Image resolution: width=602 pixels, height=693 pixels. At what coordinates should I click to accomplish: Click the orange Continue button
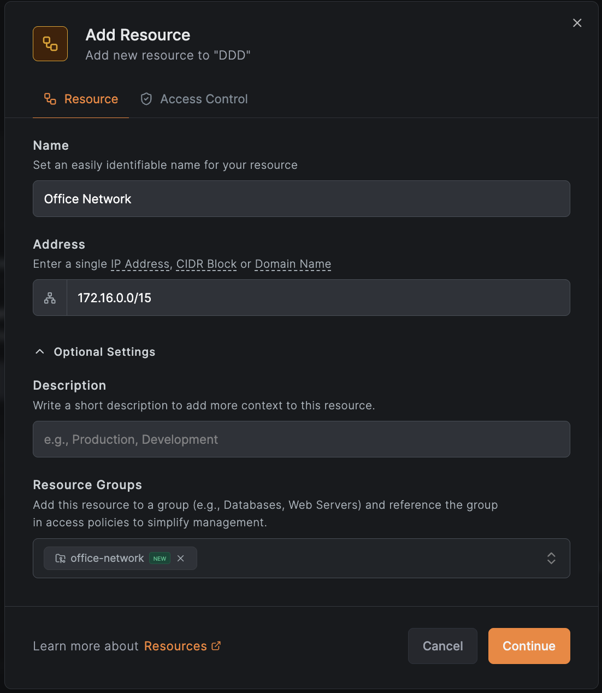pyautogui.click(x=529, y=646)
